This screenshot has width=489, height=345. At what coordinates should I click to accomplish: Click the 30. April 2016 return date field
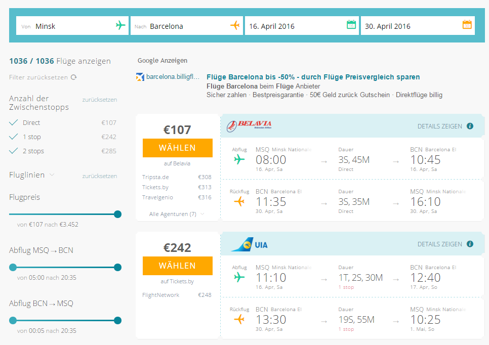tap(418, 26)
